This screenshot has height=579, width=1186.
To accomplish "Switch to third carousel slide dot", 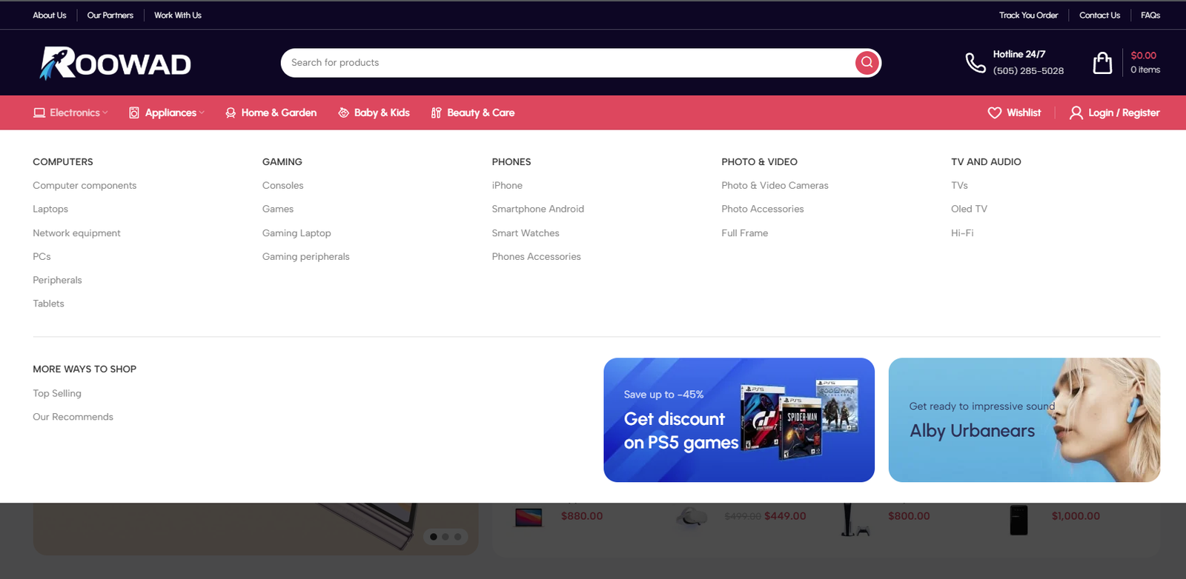I will tap(457, 537).
